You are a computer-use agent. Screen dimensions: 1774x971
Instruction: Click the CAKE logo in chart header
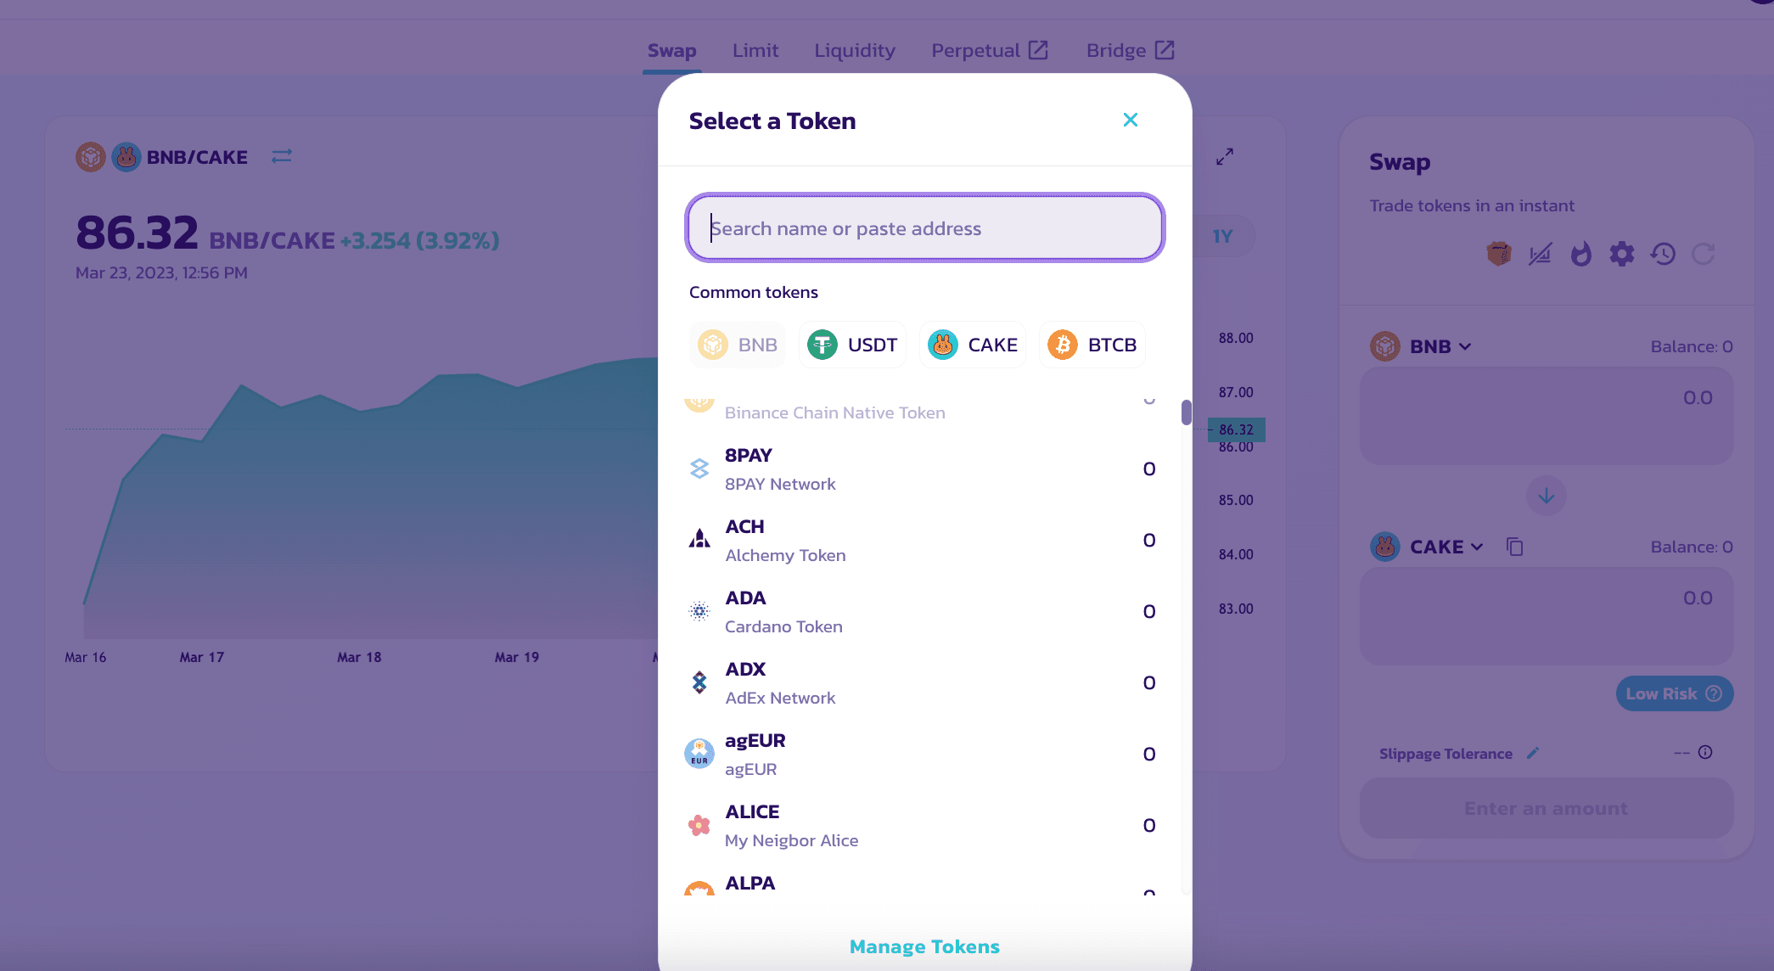tap(126, 157)
